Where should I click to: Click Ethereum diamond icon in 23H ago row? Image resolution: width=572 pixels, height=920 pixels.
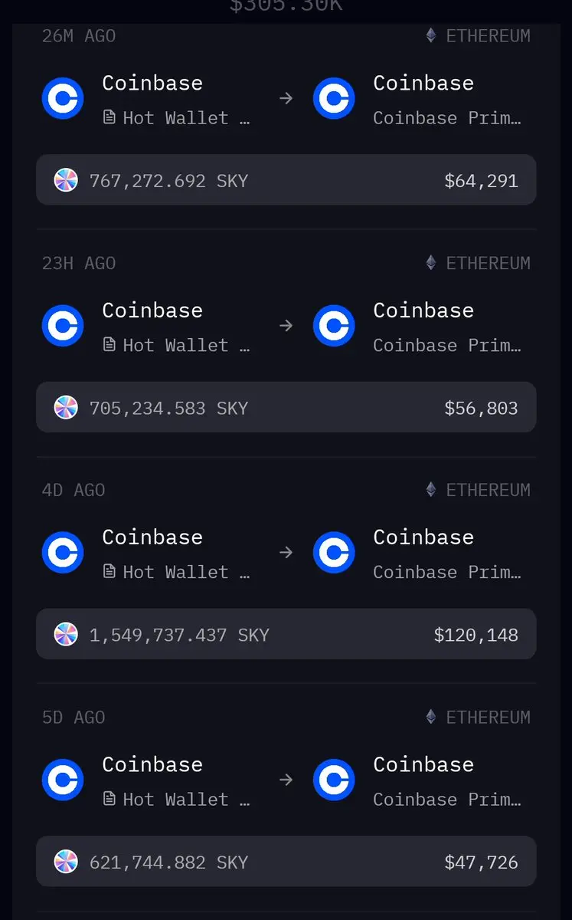[x=431, y=262]
